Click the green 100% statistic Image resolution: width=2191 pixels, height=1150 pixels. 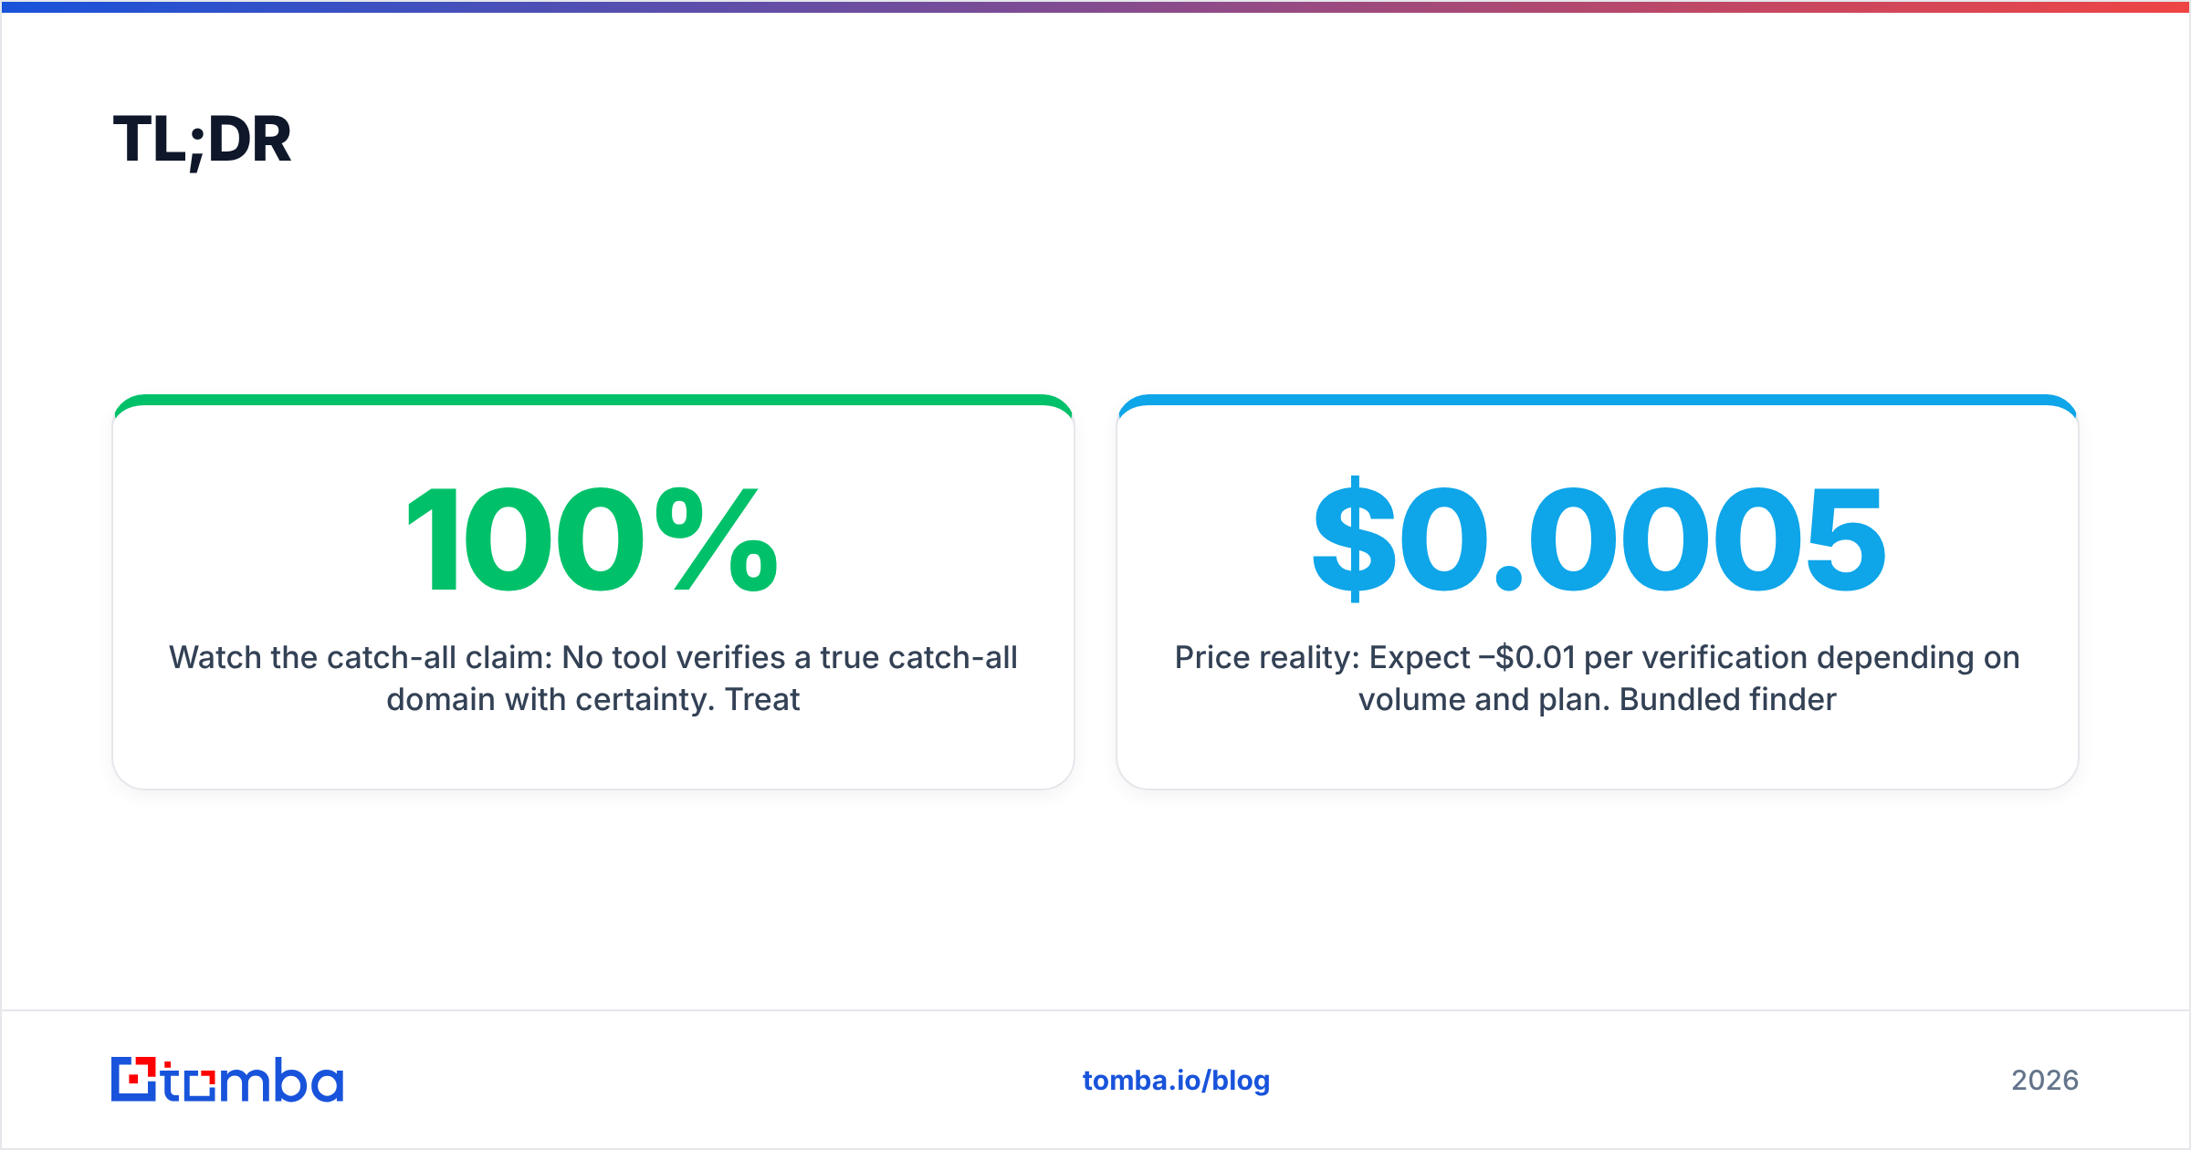[x=592, y=539]
